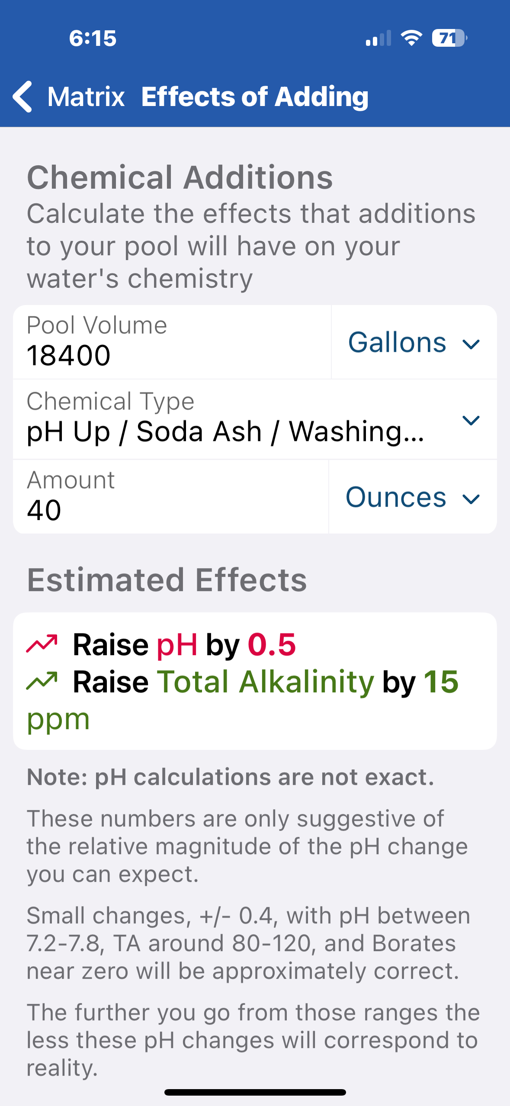The image size is (510, 1106).
Task: Edit the Amount field value
Action: [x=170, y=510]
